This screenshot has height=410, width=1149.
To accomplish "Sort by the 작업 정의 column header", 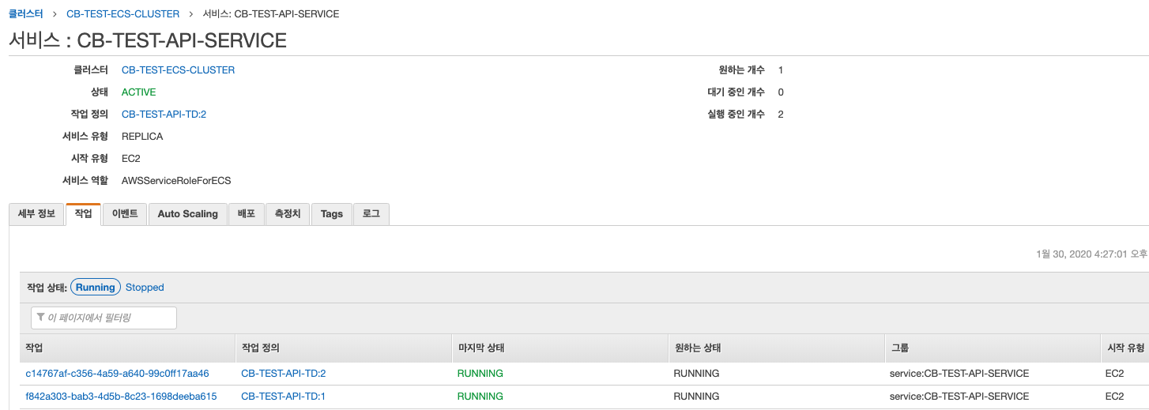I will (344, 348).
